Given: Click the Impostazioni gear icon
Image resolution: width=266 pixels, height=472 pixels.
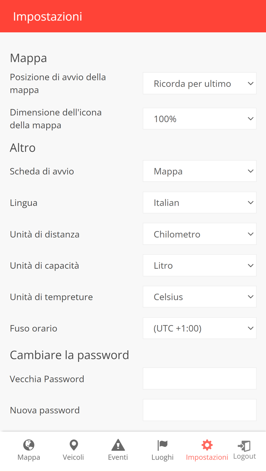Looking at the screenshot, I should 207,445.
